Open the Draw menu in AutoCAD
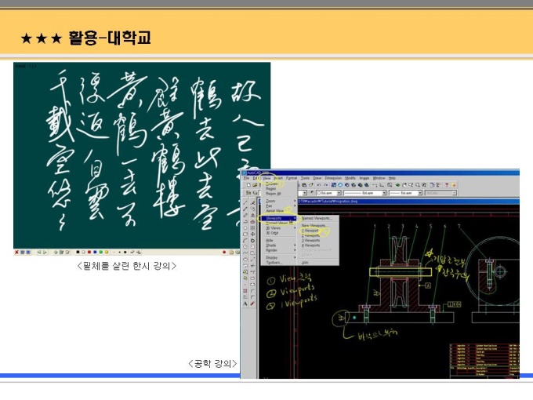This screenshot has width=533, height=400. point(317,178)
